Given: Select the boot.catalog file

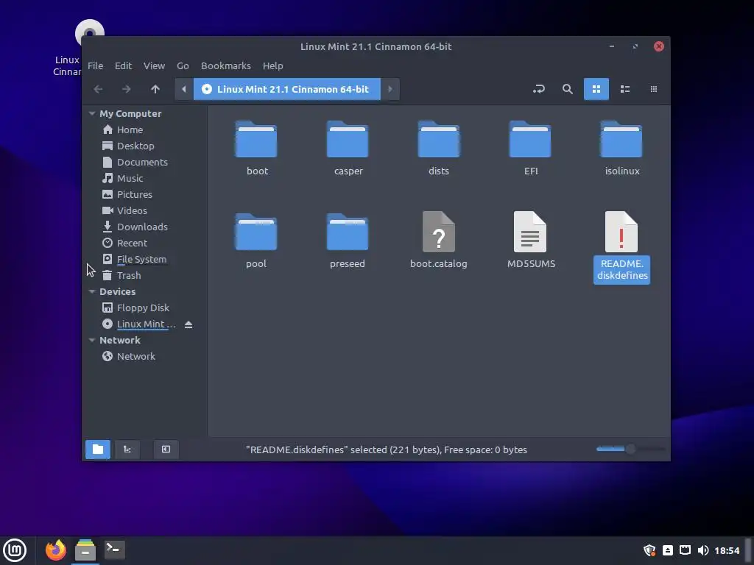Looking at the screenshot, I should (439, 241).
